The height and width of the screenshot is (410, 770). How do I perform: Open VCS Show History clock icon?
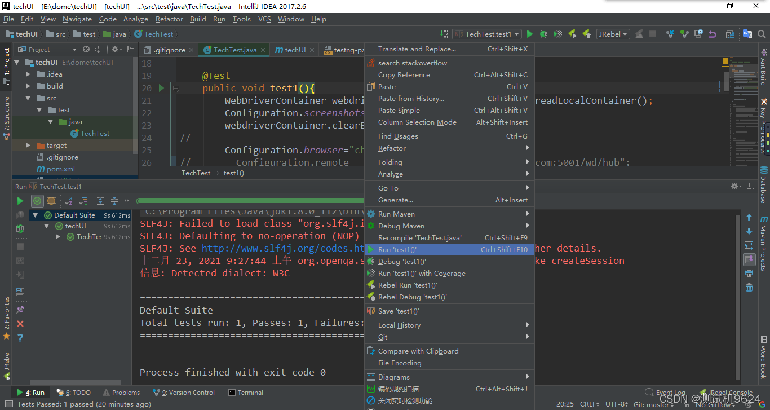(698, 34)
